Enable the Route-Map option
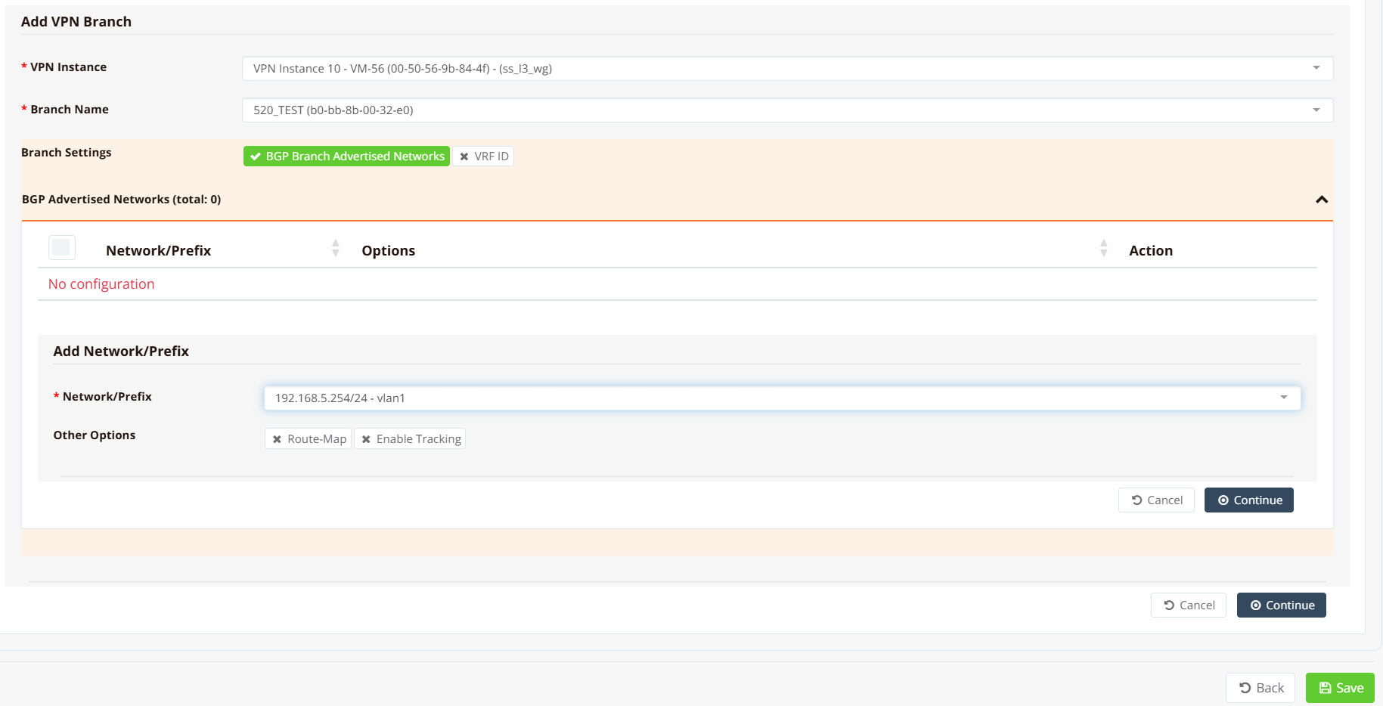This screenshot has height=706, width=1383. [x=309, y=439]
